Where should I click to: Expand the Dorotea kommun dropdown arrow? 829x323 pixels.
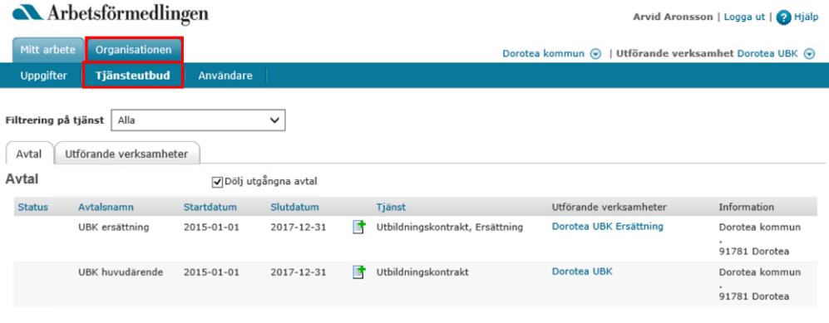coord(596,54)
